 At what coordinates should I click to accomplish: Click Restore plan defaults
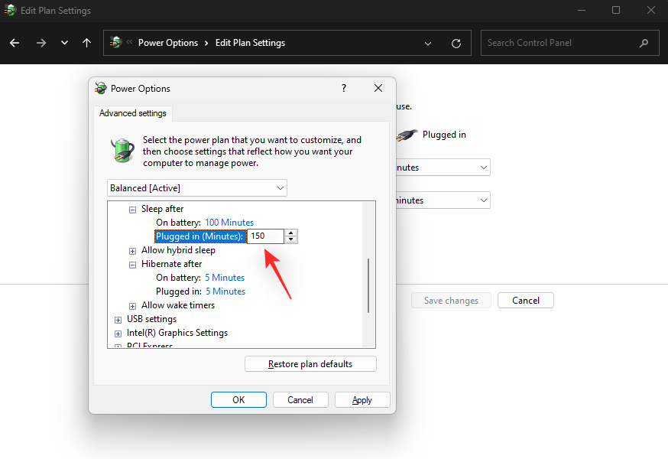pyautogui.click(x=310, y=364)
